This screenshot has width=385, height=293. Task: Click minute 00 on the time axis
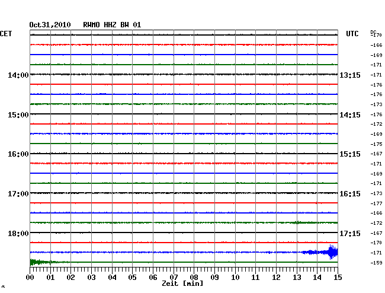(30, 277)
